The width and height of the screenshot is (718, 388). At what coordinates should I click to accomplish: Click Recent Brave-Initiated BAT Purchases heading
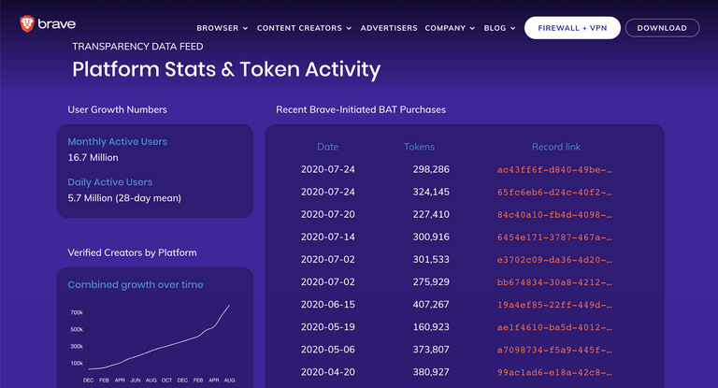(361, 109)
